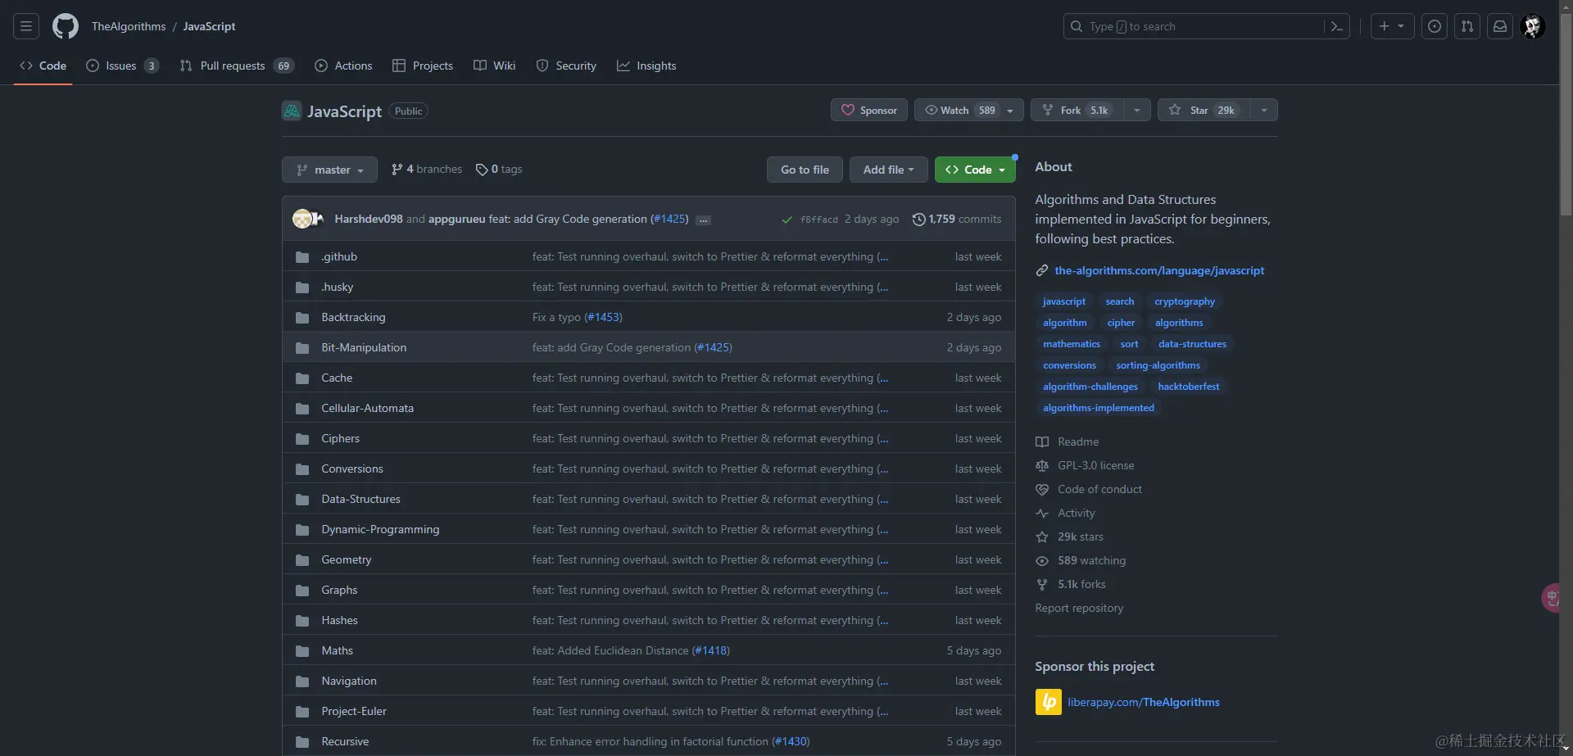Open the Project-Euler folder
Image resolution: width=1573 pixels, height=756 pixels.
tap(354, 711)
